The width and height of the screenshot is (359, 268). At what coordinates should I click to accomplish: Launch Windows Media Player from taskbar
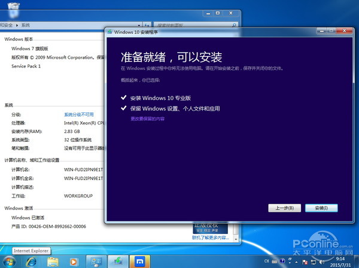pyautogui.click(x=74, y=261)
